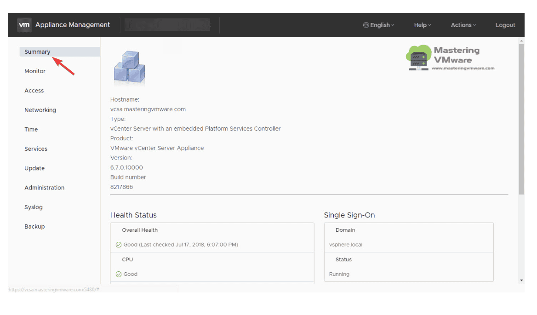Click version number 6.7.0.10000
The image size is (537, 315).
126,167
